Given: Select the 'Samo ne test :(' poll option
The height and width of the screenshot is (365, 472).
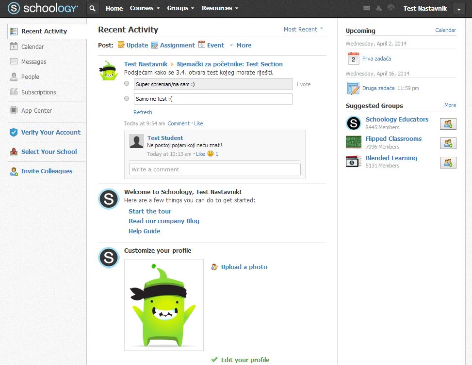Looking at the screenshot, I should 127,98.
